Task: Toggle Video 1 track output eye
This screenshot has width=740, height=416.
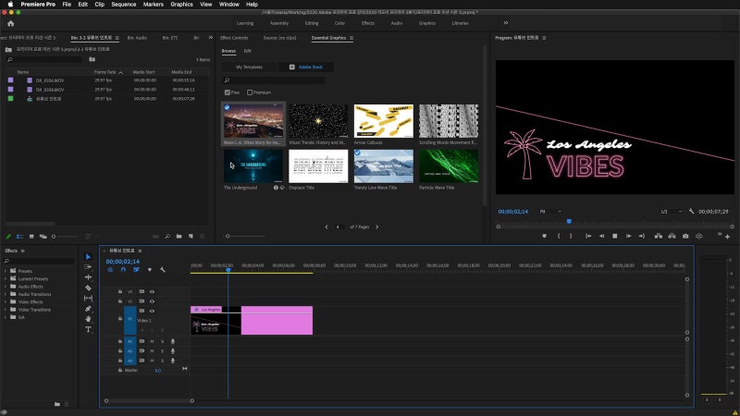Action: (x=152, y=311)
